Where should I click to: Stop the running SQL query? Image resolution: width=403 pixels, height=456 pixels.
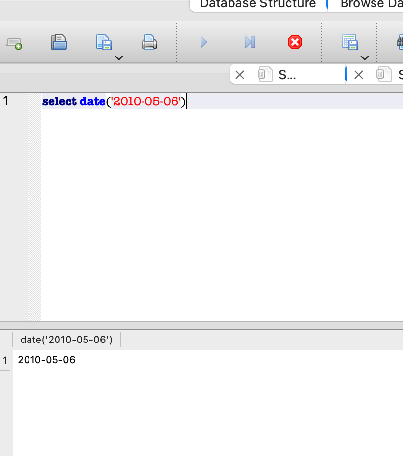click(x=294, y=43)
